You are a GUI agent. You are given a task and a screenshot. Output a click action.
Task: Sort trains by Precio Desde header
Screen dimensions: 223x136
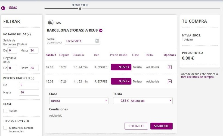[118, 55]
